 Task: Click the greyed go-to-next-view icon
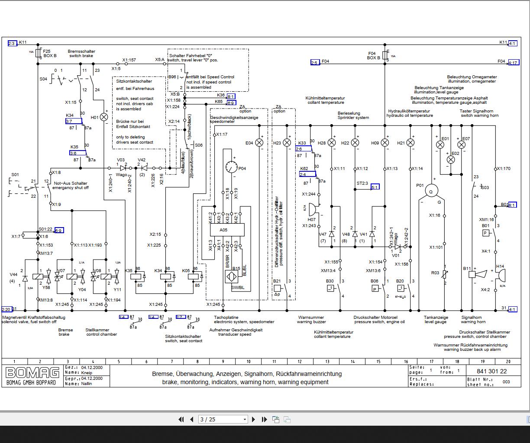coord(287,419)
